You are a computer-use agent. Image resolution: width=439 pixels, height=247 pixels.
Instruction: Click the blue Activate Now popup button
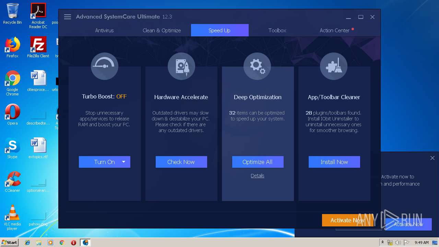coord(408,224)
